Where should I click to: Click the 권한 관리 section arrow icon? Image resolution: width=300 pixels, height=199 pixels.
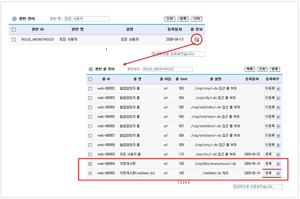(14, 19)
